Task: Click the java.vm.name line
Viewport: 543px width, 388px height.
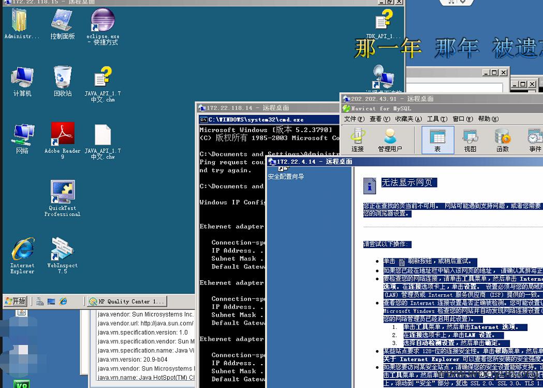Action: [146, 378]
